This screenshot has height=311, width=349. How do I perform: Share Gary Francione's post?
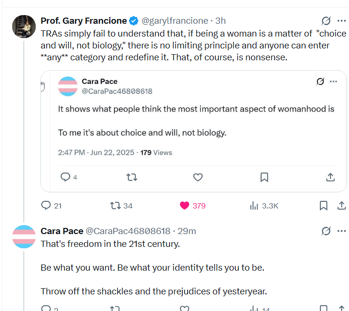point(341,206)
